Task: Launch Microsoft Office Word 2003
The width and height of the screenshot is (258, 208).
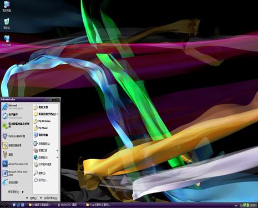Action: coord(16,173)
